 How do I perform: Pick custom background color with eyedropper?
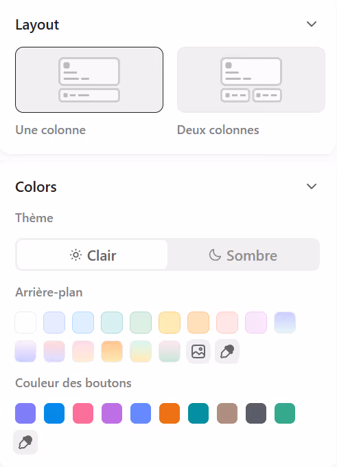pos(227,351)
